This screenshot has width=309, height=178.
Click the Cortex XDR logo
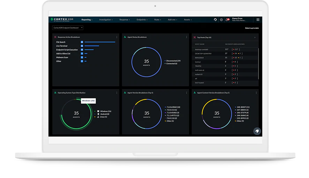[62, 19]
